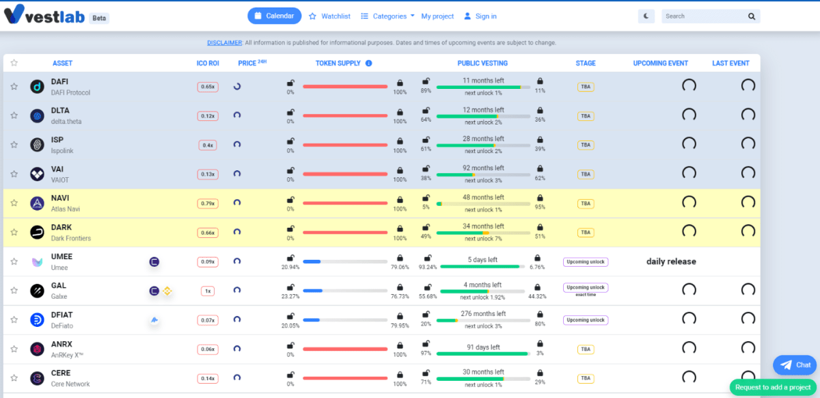Click the DeFiato logo icon
The width and height of the screenshot is (820, 398).
click(37, 320)
